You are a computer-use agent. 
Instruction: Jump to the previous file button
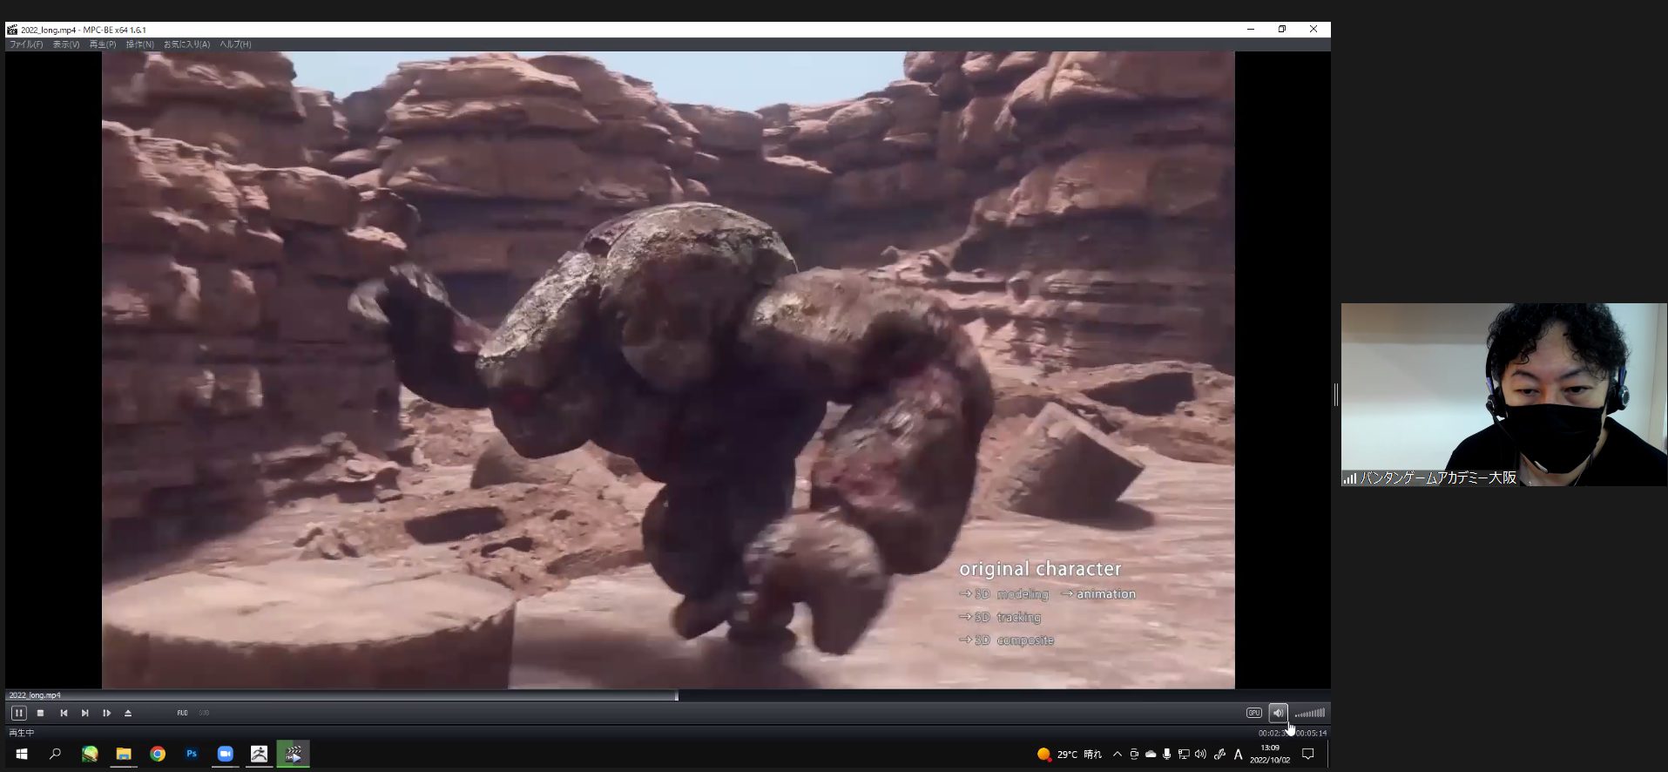tap(64, 713)
